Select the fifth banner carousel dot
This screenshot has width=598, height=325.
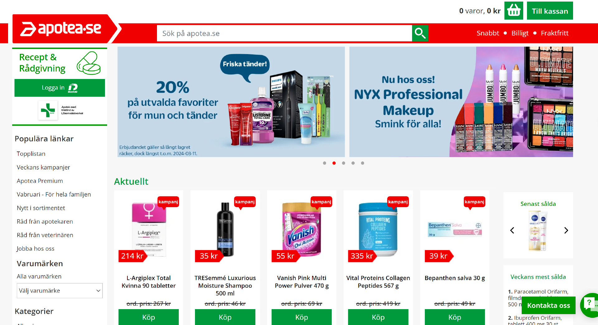[x=363, y=163]
